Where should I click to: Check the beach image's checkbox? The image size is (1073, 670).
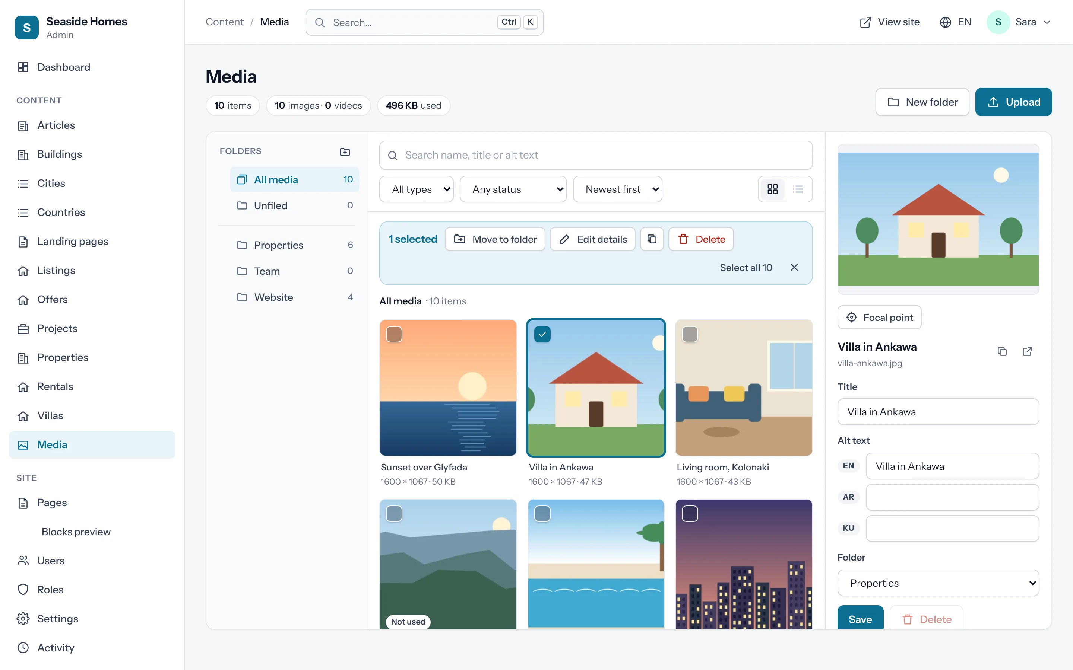(542, 514)
